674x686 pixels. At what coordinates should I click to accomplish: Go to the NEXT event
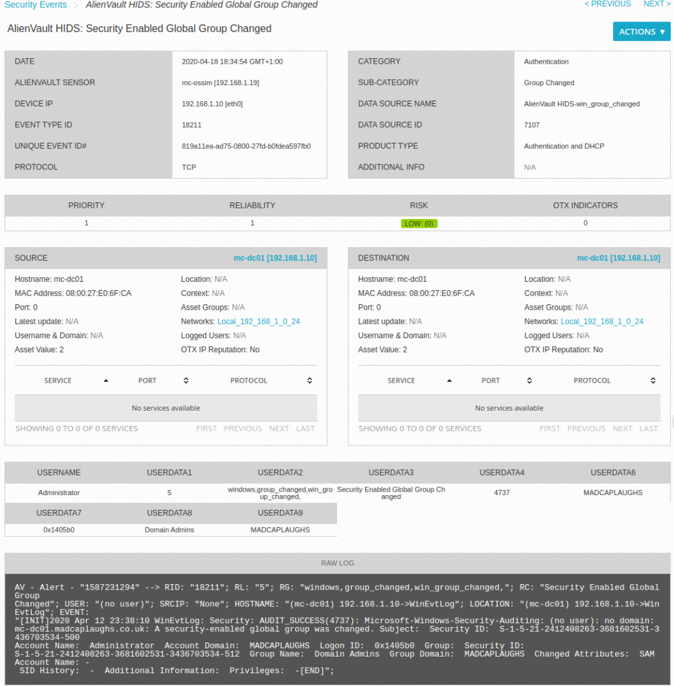click(656, 4)
